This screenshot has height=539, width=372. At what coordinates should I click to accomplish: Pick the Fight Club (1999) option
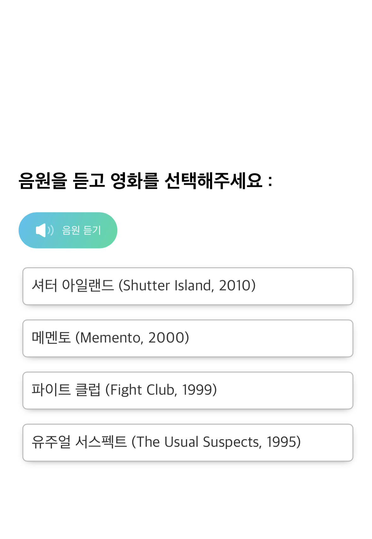(187, 390)
